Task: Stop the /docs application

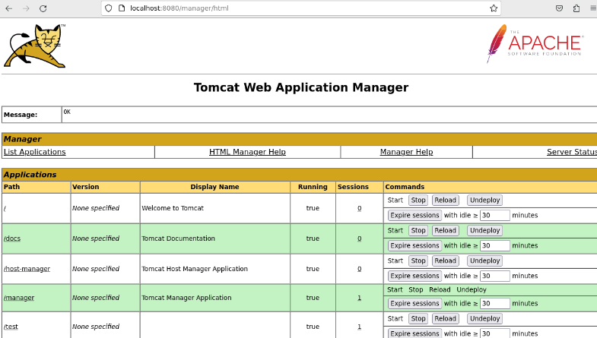Action: [418, 230]
